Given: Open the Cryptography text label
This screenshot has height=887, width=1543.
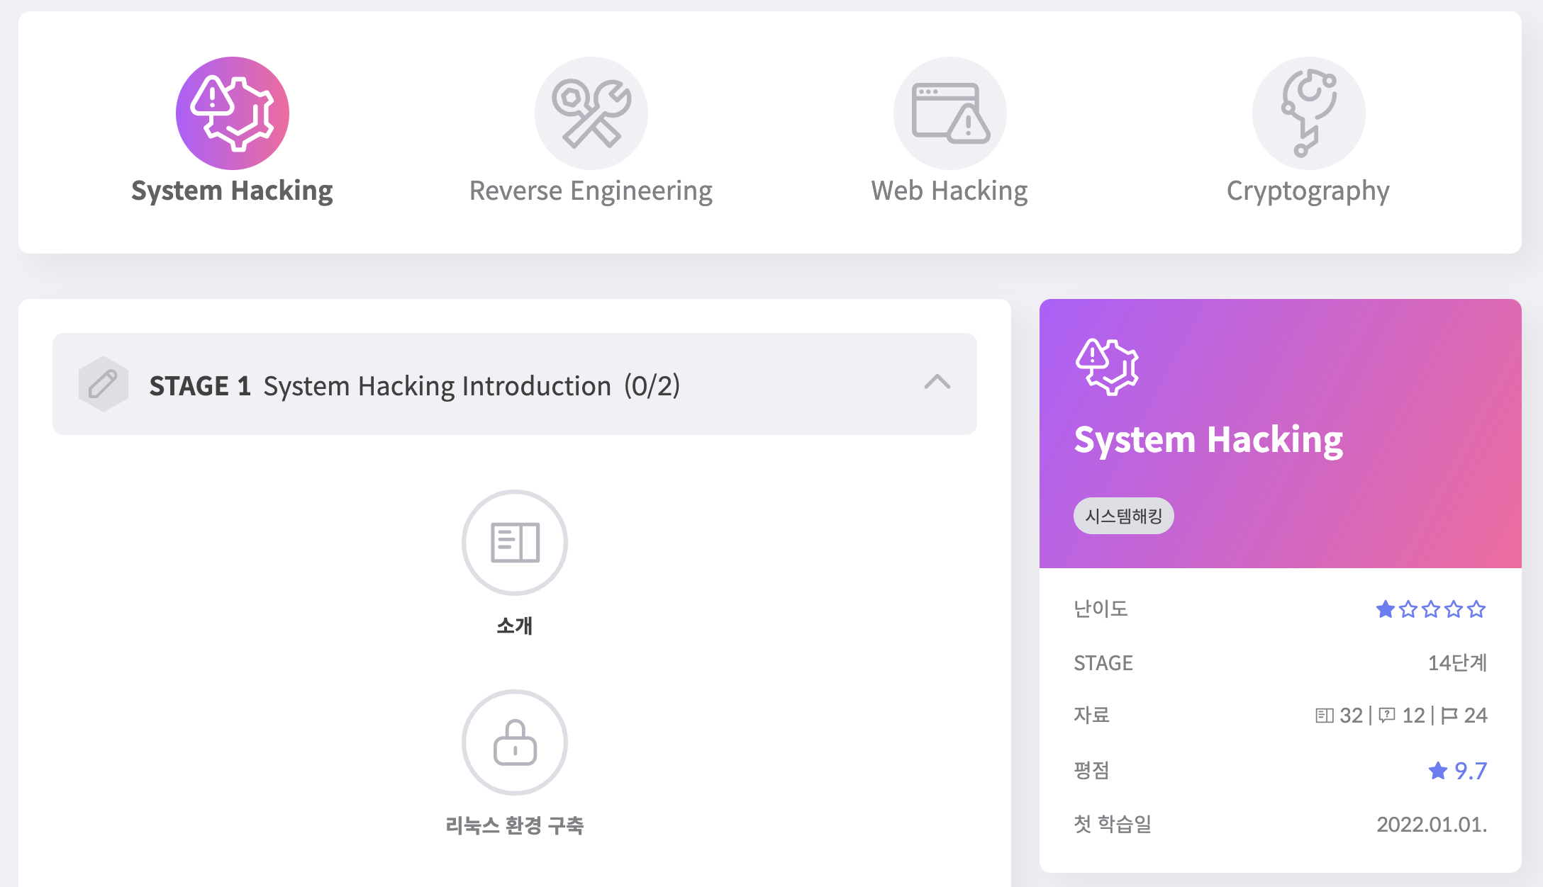Looking at the screenshot, I should click(1308, 191).
